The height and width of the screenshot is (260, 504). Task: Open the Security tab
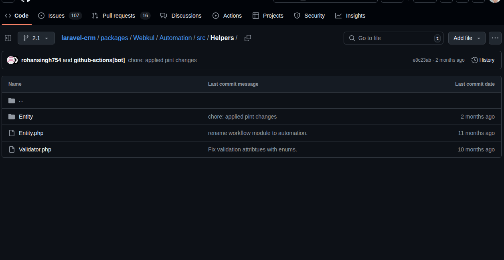tap(309, 16)
